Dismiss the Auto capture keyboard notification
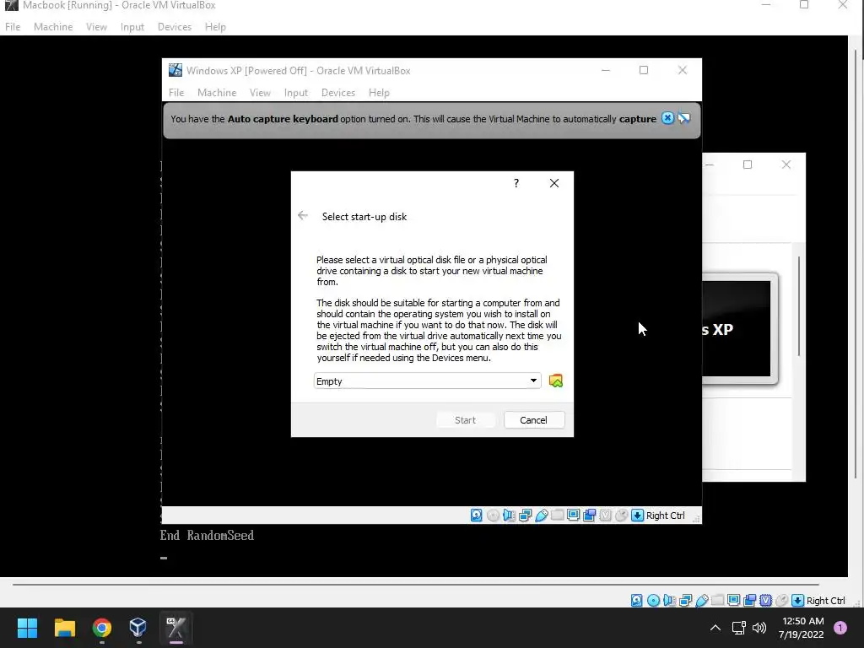Viewport: 864px width, 648px height. (x=667, y=118)
